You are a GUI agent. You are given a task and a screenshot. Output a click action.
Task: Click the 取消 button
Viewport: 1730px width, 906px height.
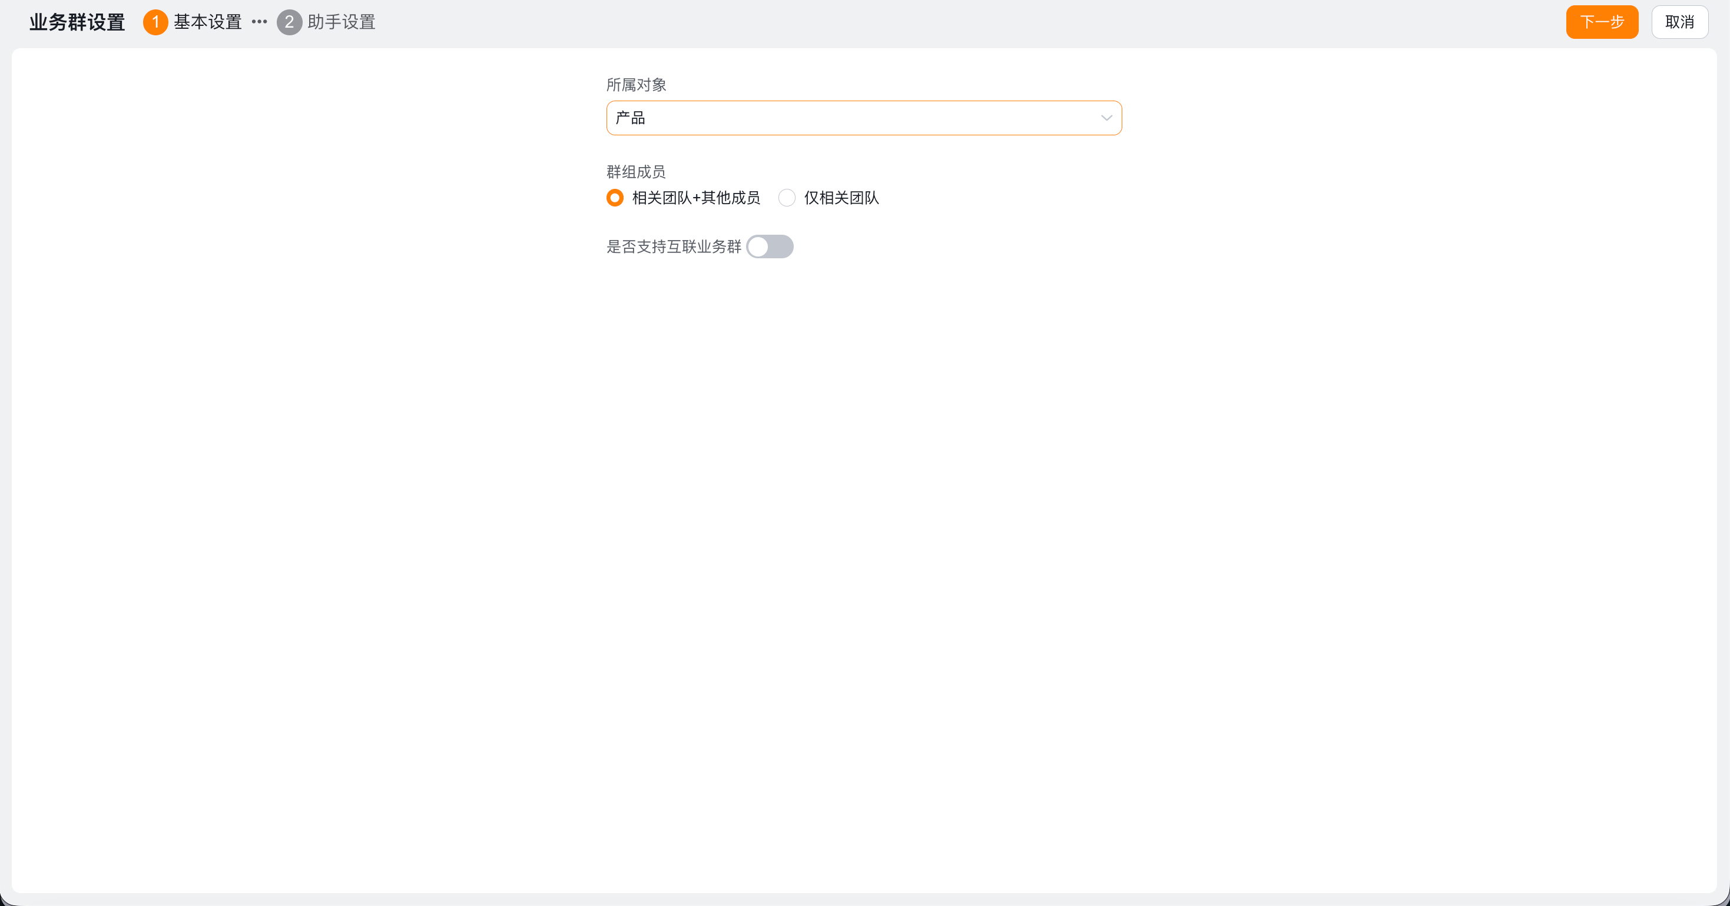pos(1679,22)
